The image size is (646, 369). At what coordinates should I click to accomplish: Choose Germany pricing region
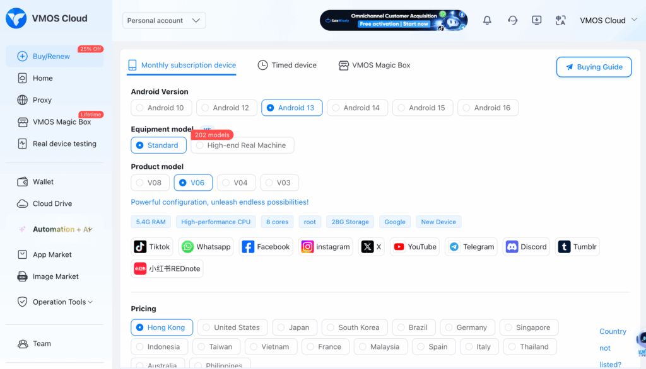[467, 327]
